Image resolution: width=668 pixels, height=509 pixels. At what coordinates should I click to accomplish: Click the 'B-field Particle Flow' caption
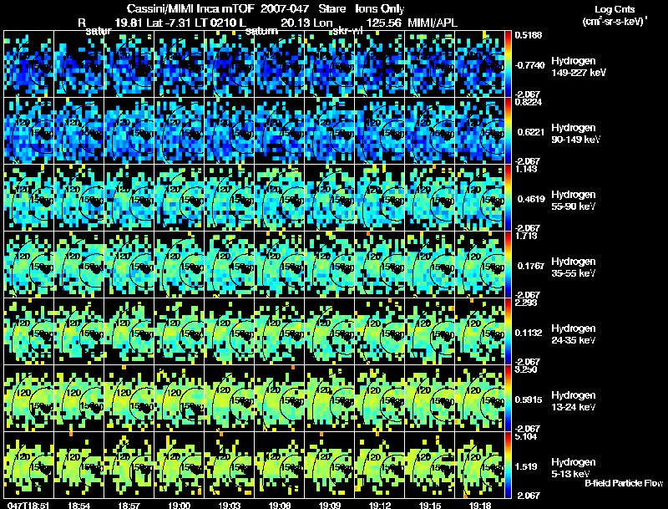tap(624, 483)
